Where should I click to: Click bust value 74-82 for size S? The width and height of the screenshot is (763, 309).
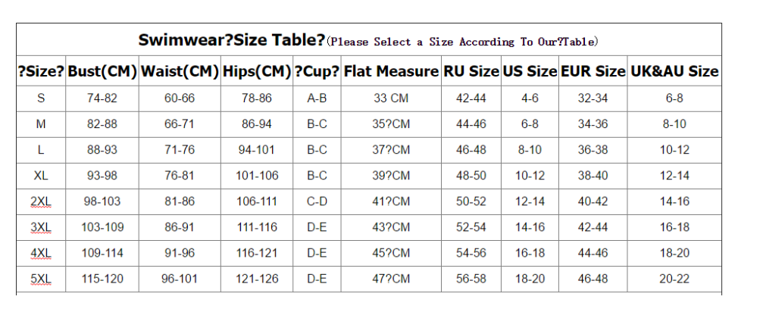click(102, 98)
